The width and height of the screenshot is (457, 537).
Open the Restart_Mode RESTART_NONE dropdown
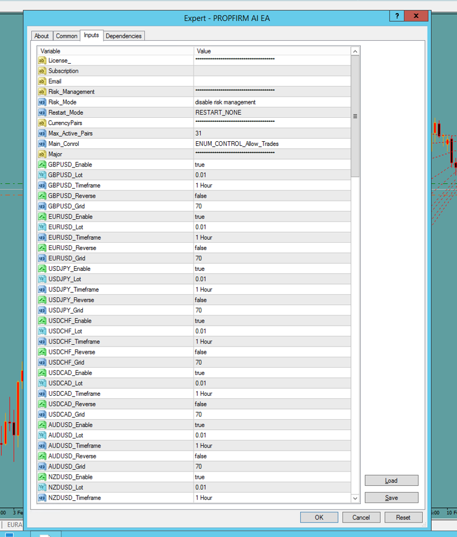coord(271,112)
